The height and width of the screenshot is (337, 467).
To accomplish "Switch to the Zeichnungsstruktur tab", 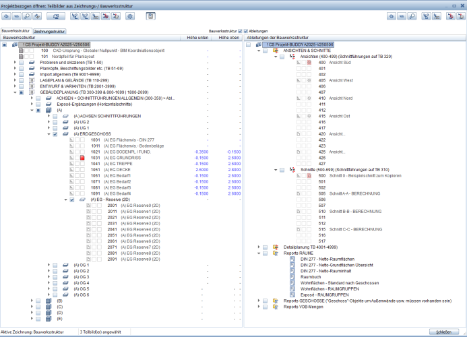I will [51, 31].
